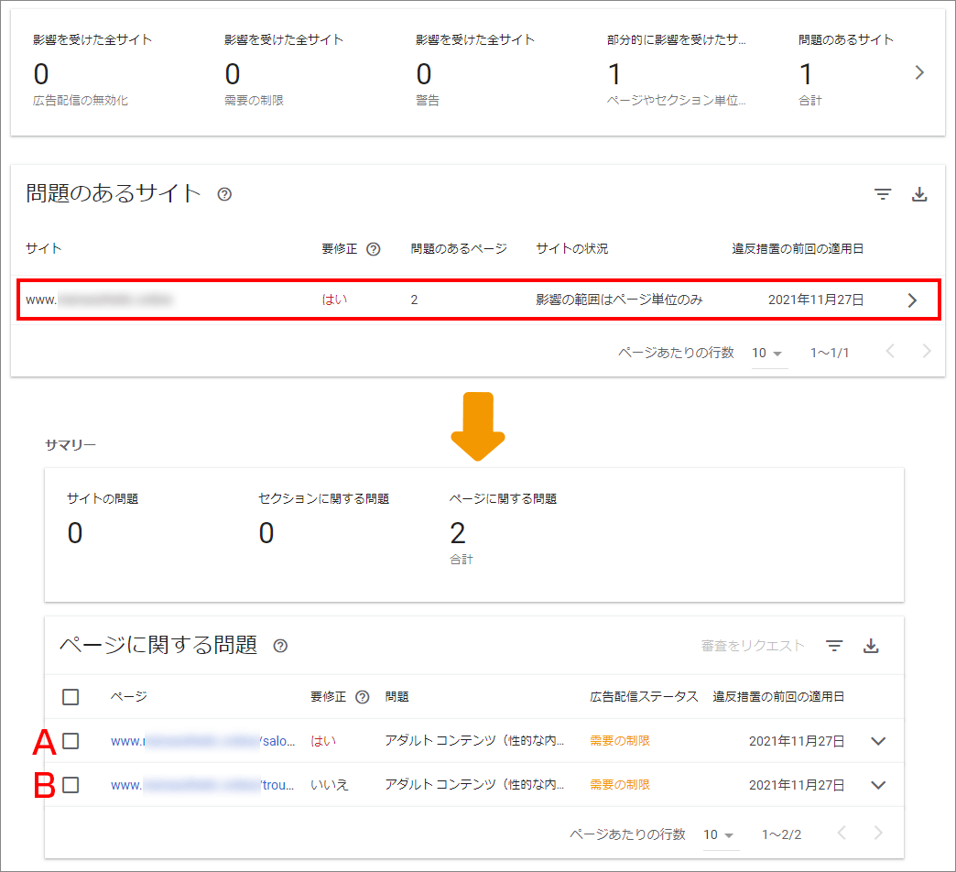Click 2021年11月27日 date in site row
956x872 pixels.
click(x=816, y=300)
